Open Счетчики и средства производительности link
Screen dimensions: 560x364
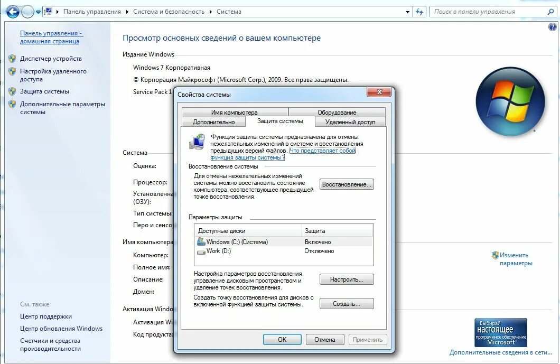pyautogui.click(x=50, y=344)
